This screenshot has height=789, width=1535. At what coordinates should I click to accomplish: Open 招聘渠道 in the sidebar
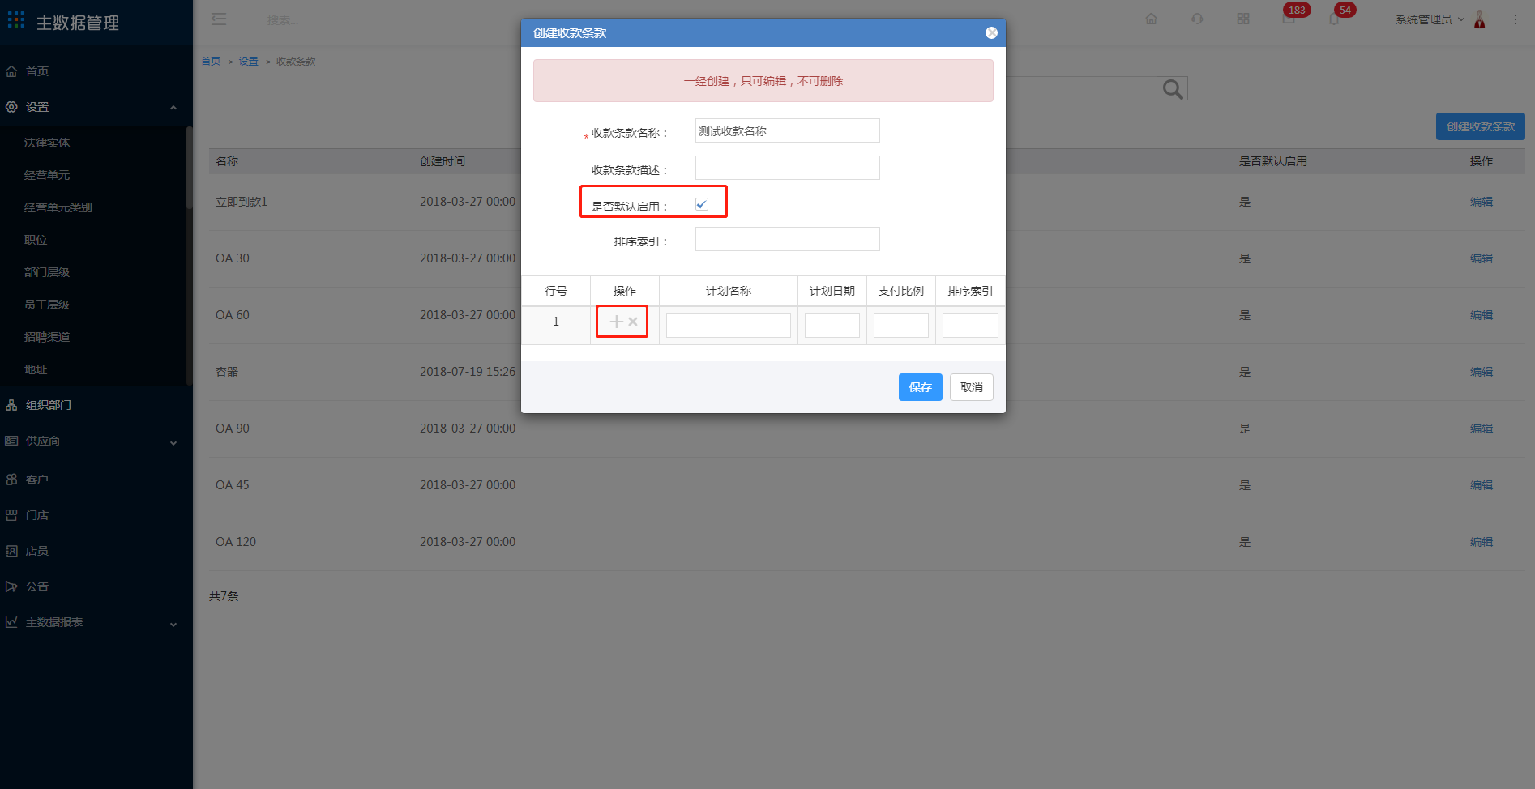coord(47,337)
